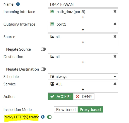Remove the 'all' entry from Destination
This screenshot has height=123, width=129.
coord(115,57)
